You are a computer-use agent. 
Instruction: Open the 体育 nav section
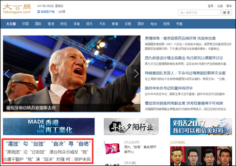point(77,24)
